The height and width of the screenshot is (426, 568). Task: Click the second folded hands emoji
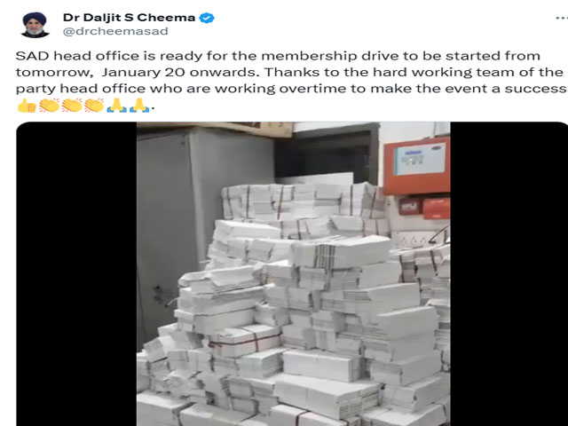tap(139, 106)
